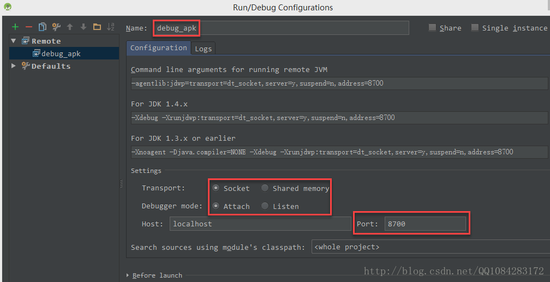
Task: Click the JDK 1.3.x Xnoagent arguments field
Action: coord(339,152)
